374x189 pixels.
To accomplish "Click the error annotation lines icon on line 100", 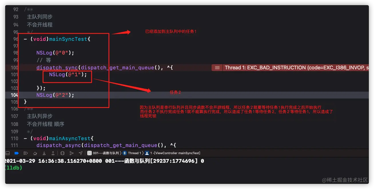I will pyautogui.click(x=217, y=68).
